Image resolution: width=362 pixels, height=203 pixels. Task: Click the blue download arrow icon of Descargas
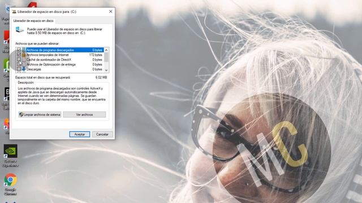24,69
